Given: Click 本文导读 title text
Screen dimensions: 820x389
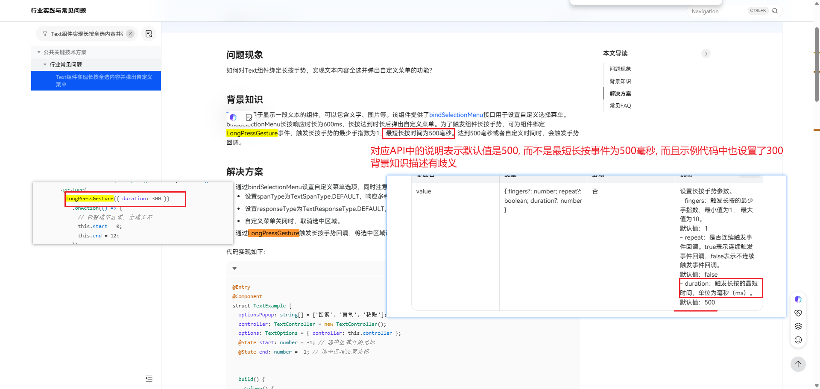Looking at the screenshot, I should point(615,53).
